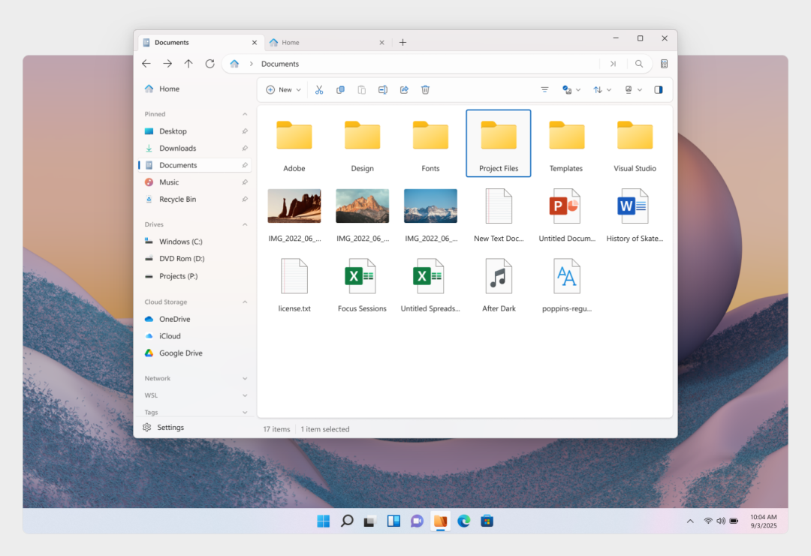Screen dimensions: 811x556
Task: Select the Design folder
Action: tap(362, 143)
